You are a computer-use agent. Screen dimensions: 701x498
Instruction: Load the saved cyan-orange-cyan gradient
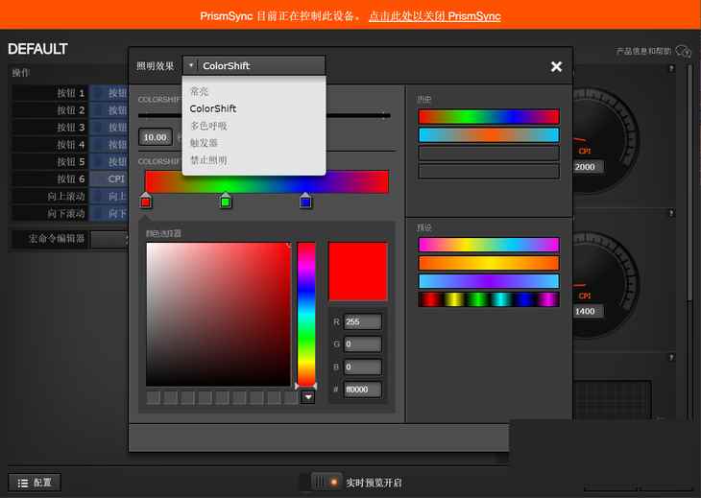[x=489, y=135]
